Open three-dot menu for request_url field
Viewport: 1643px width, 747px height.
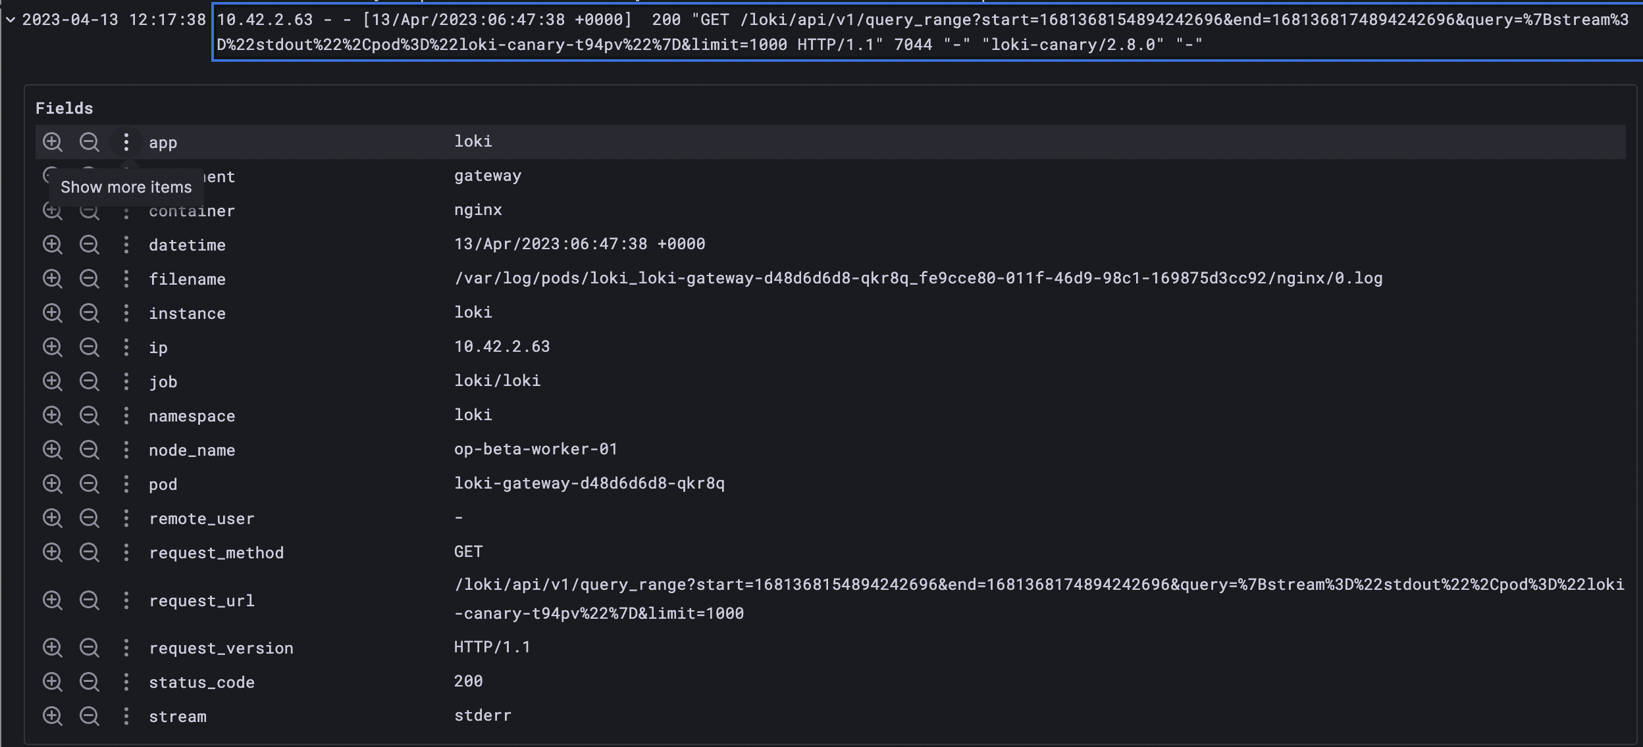pos(126,600)
